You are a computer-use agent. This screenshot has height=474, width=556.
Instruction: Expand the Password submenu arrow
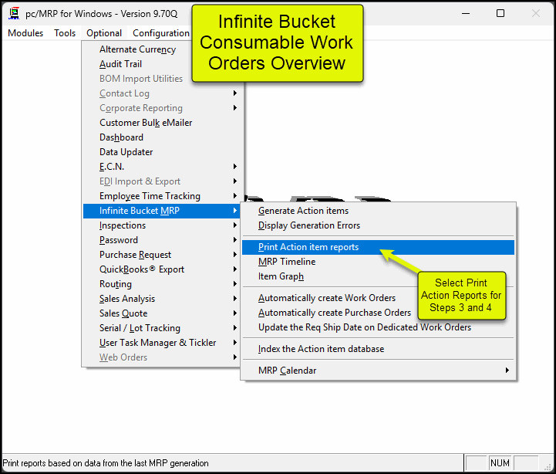coord(234,240)
